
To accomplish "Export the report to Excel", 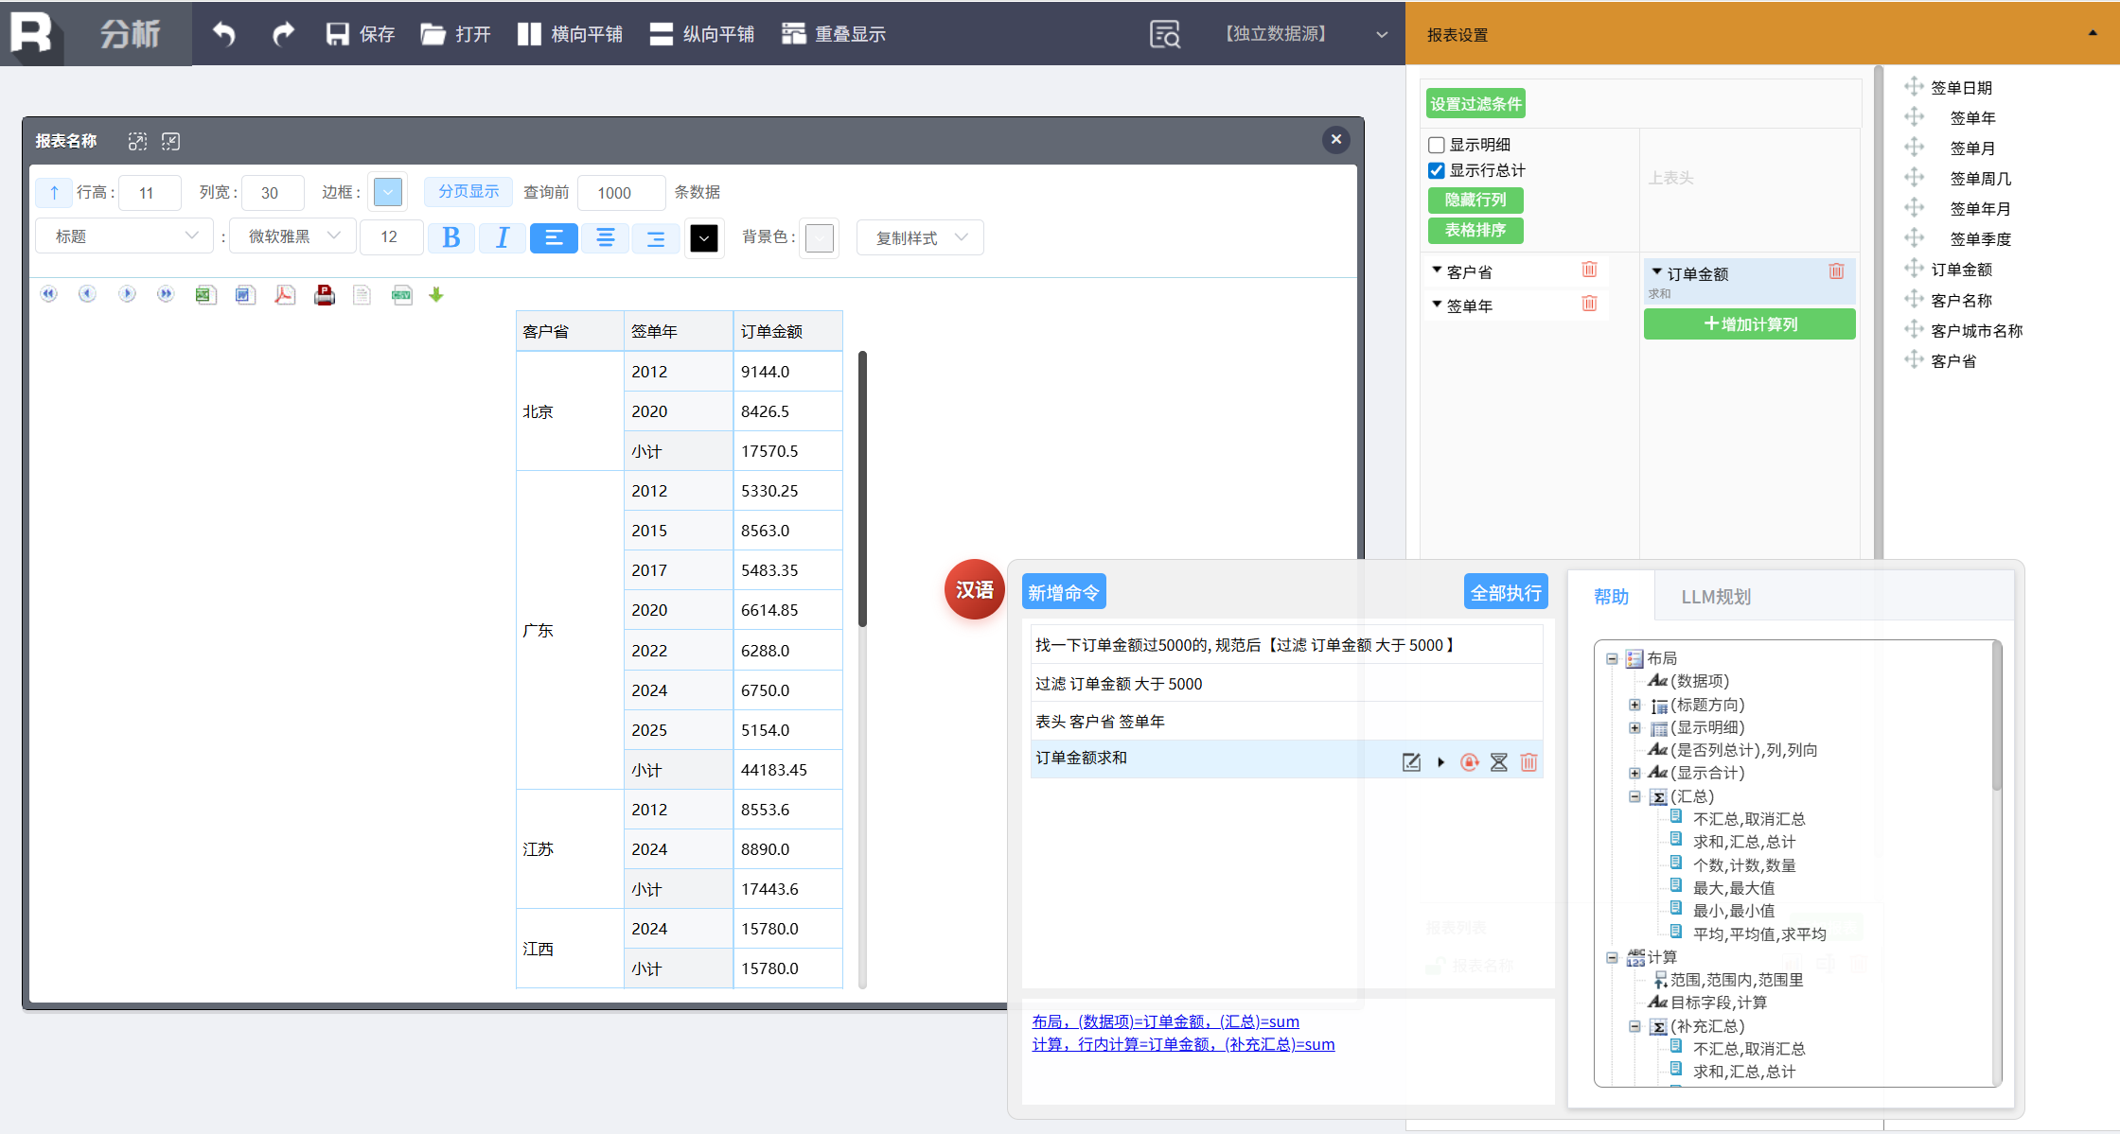I will click(205, 295).
